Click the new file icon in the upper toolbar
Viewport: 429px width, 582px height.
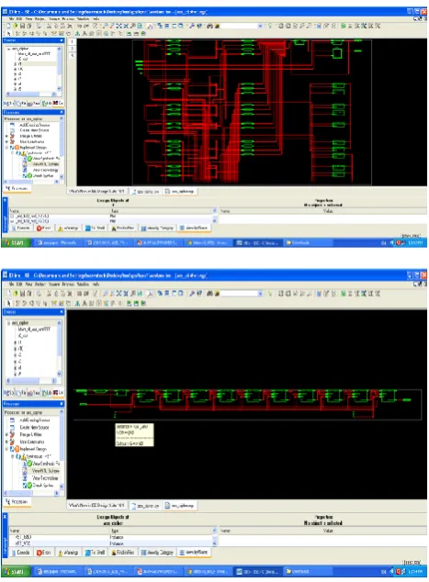point(8,26)
